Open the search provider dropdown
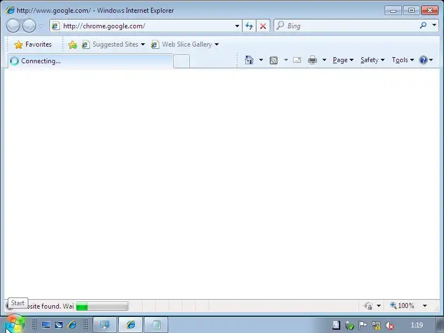Viewport: 444px width, 333px height. [x=434, y=26]
